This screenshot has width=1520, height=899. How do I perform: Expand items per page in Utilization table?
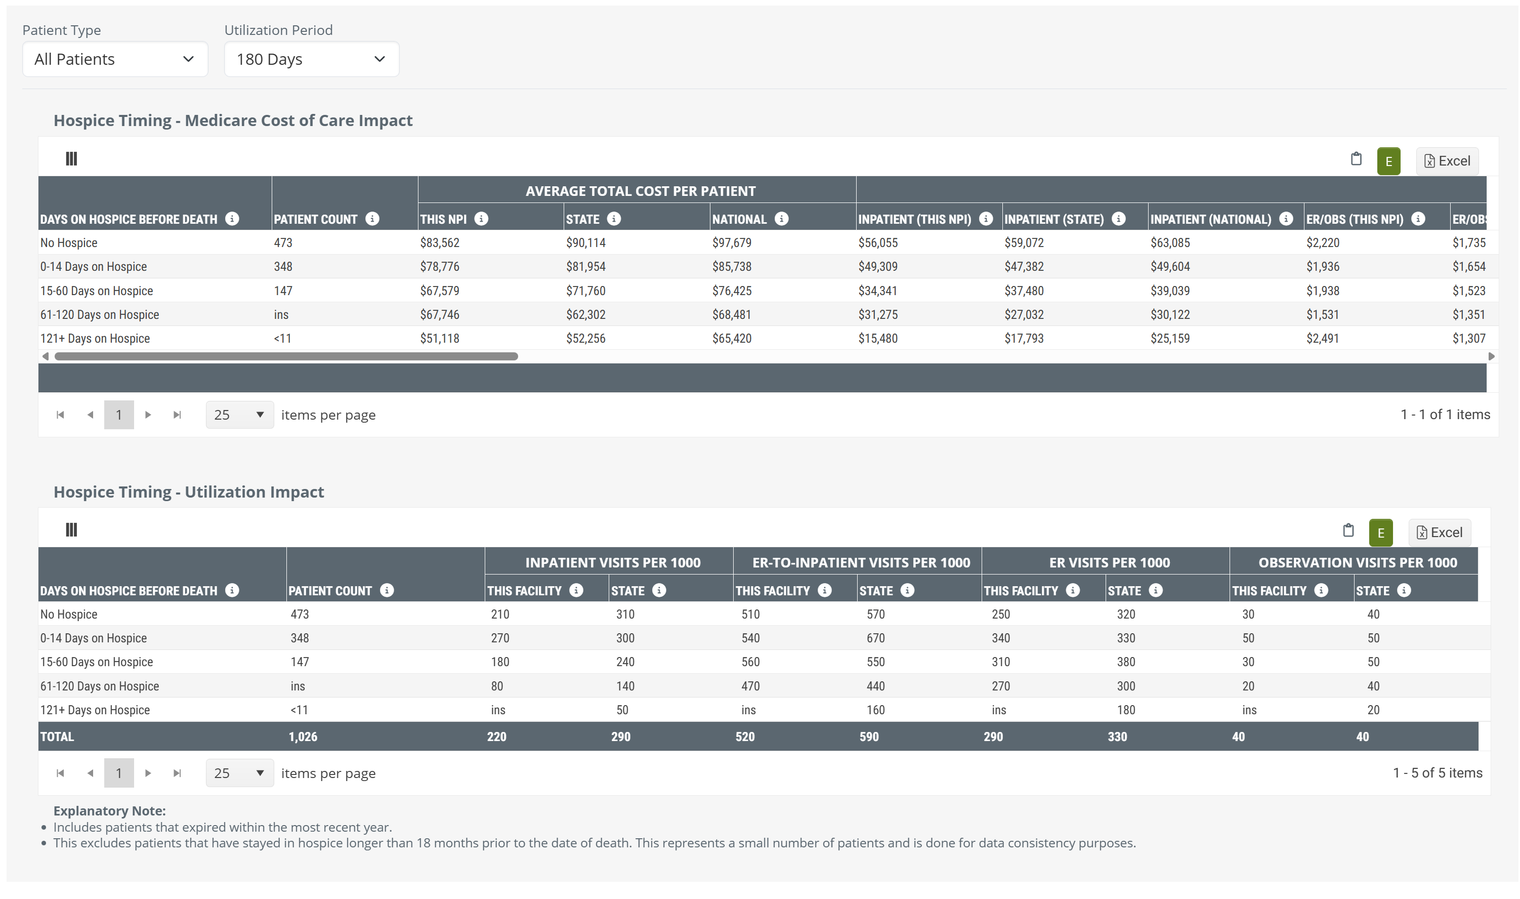[239, 773]
